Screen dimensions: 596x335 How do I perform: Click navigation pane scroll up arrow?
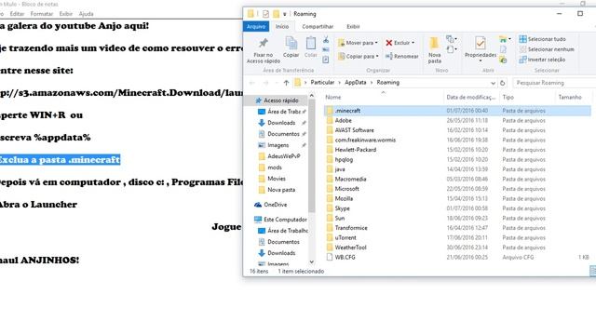pyautogui.click(x=312, y=95)
